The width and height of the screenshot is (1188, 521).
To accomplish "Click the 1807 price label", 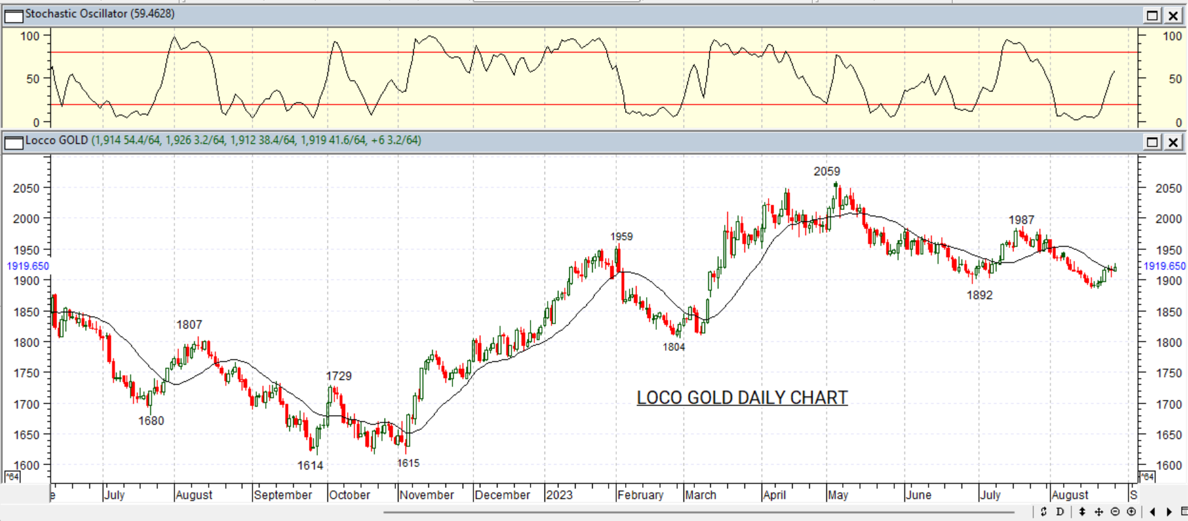I will (189, 325).
